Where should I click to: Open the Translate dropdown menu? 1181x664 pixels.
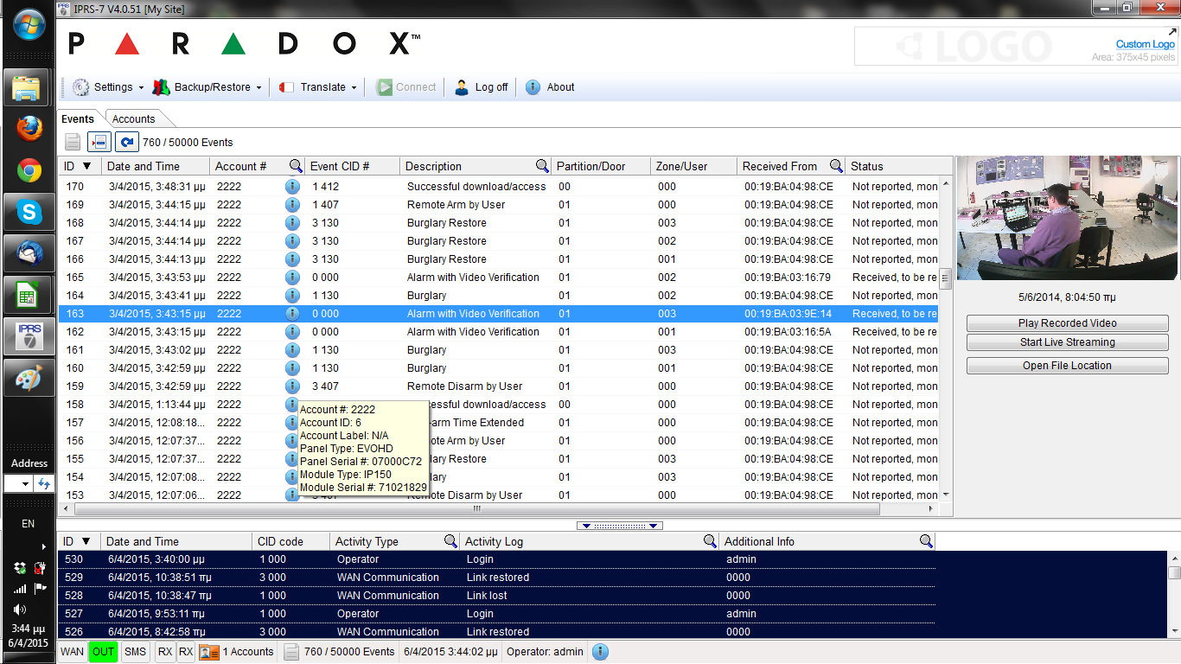coord(317,87)
